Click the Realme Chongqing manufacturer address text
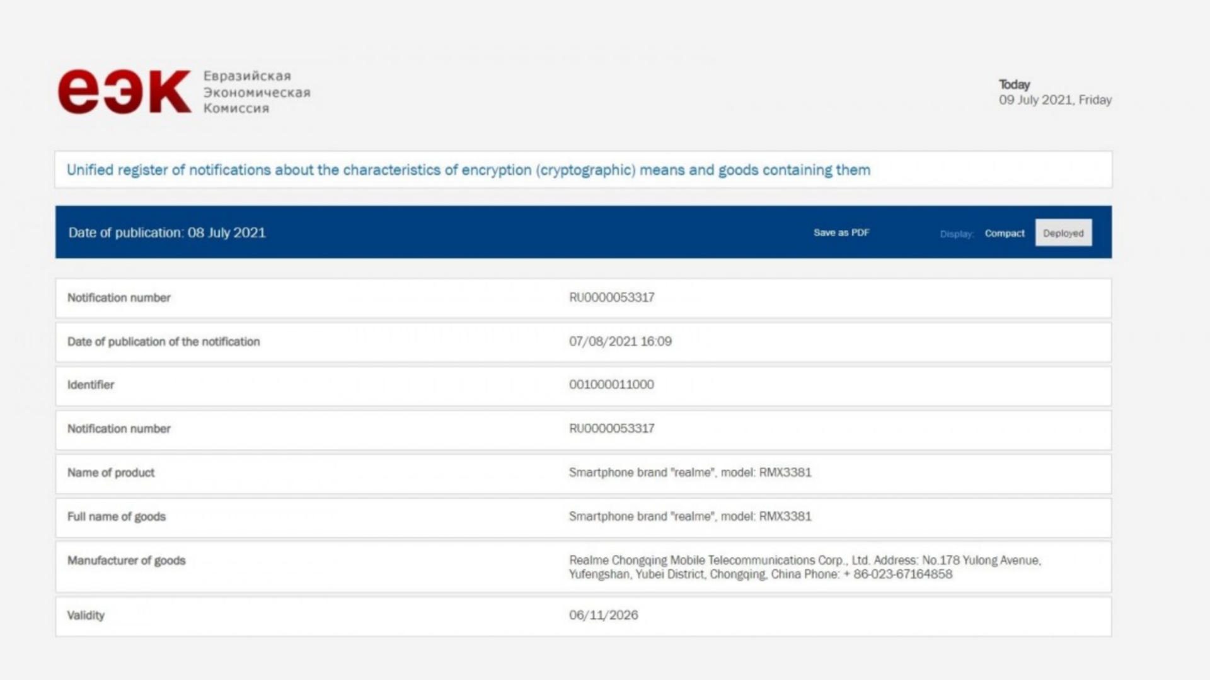 [804, 567]
